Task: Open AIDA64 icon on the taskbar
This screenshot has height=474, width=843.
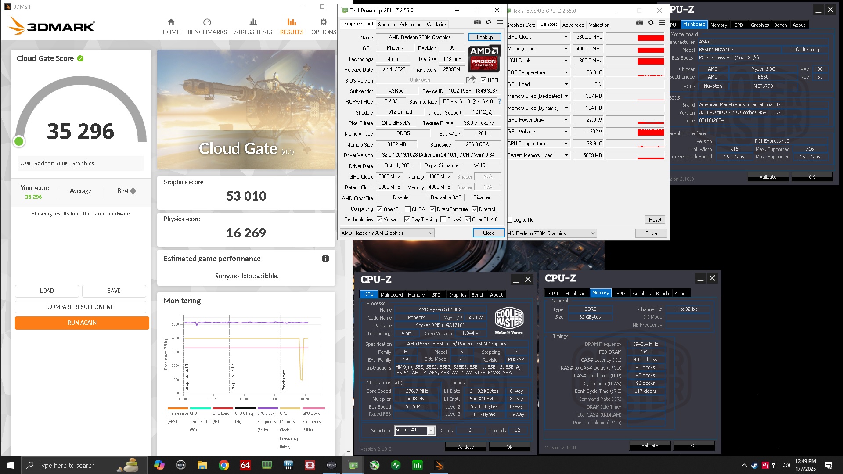Action: coord(245,465)
